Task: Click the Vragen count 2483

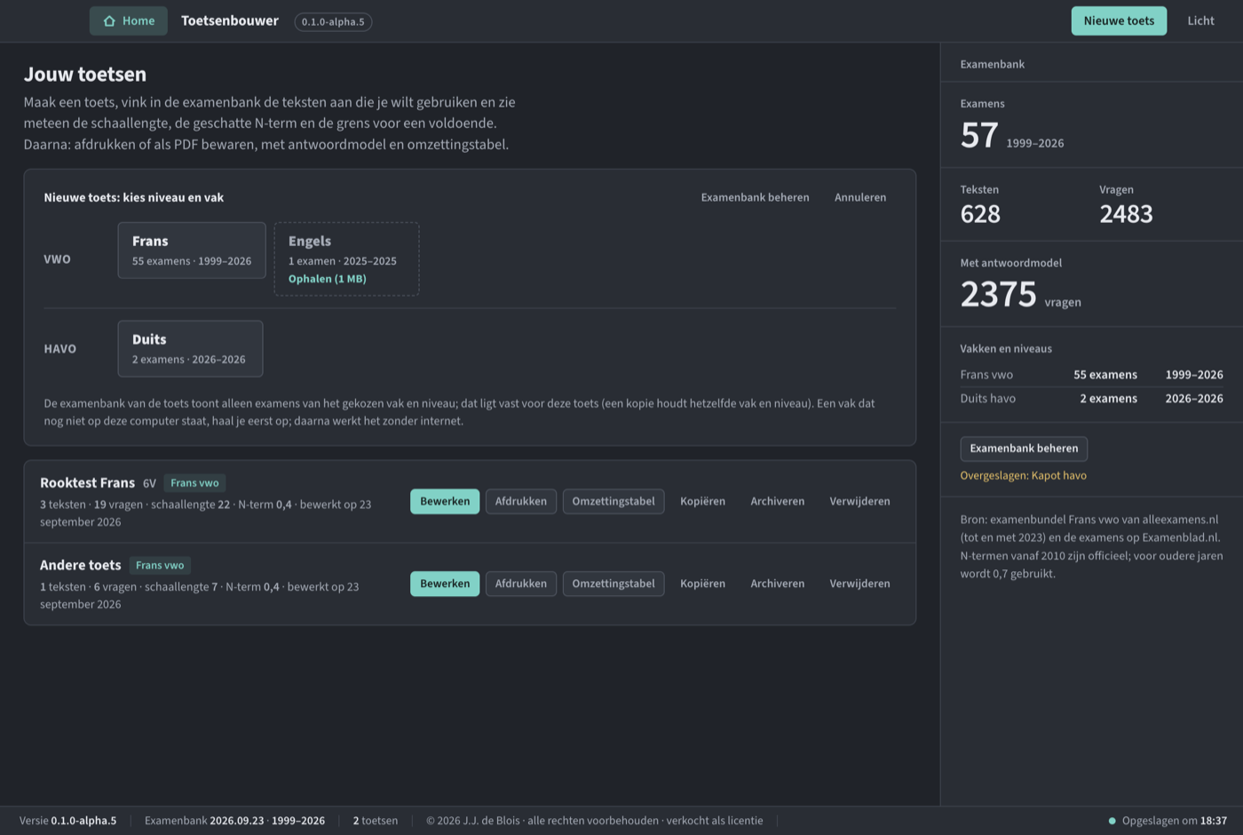Action: click(x=1126, y=214)
